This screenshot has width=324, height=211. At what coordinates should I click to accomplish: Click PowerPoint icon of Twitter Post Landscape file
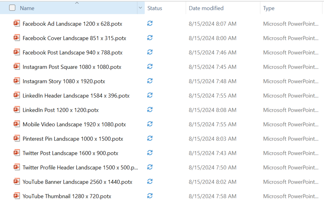point(17,153)
